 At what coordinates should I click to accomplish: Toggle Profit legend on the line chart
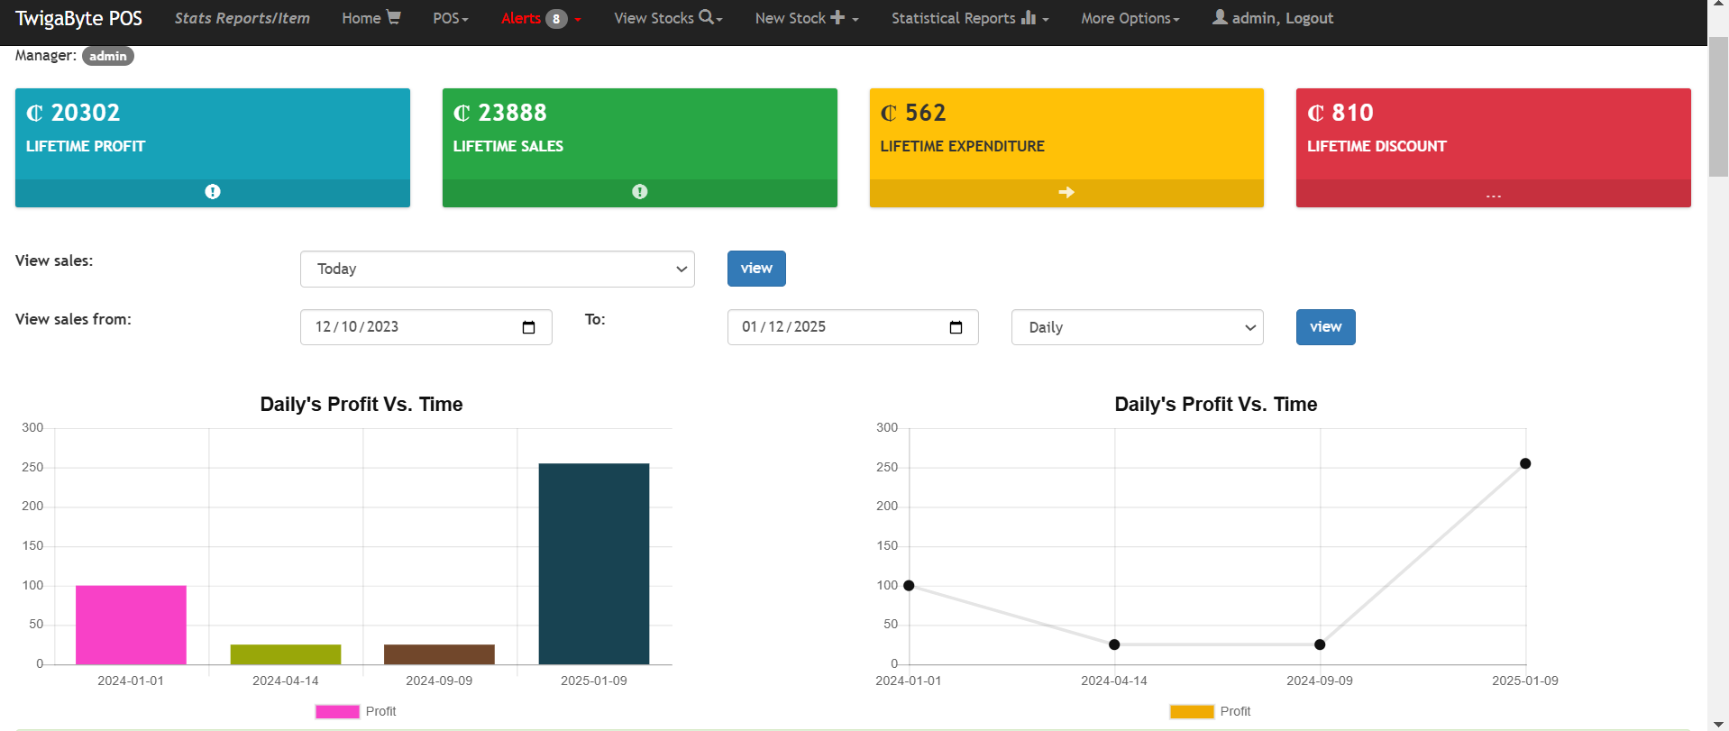[1210, 711]
